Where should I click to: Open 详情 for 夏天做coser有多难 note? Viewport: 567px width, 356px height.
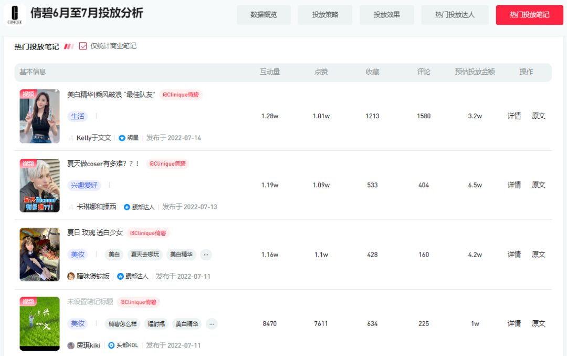coord(514,185)
